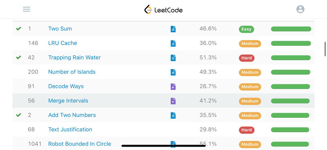Click the frequency bar for LRU Cache
This screenshot has width=327, height=150.
click(x=291, y=43)
